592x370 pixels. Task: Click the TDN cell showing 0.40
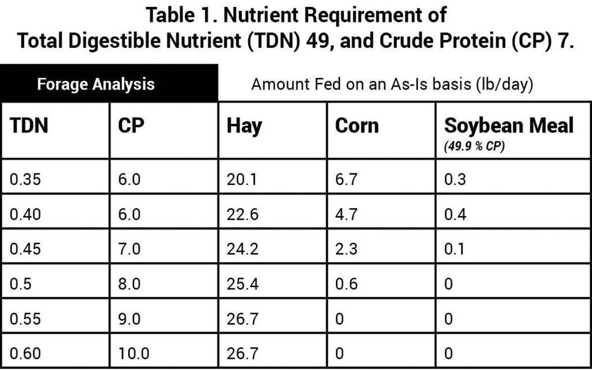[x=23, y=214]
